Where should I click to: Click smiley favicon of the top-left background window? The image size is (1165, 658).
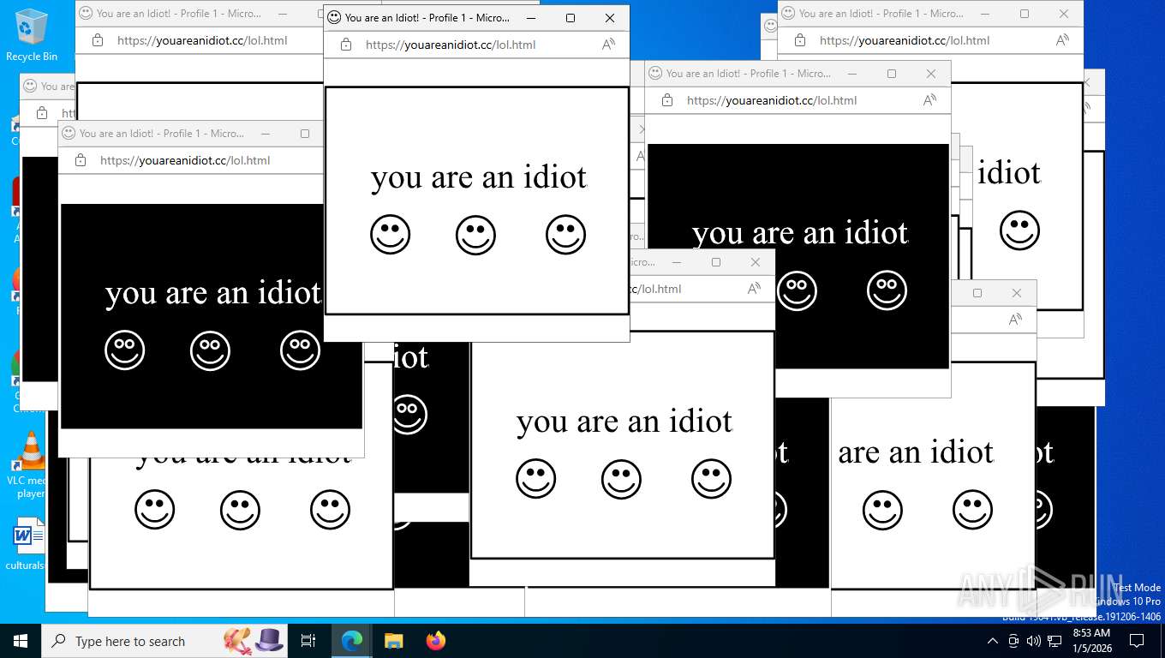click(x=86, y=13)
